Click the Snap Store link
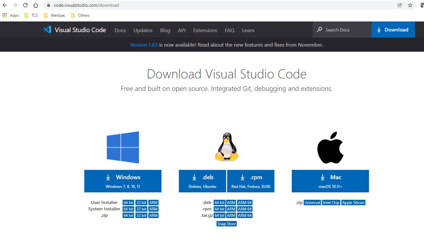424x246 pixels. (x=226, y=224)
